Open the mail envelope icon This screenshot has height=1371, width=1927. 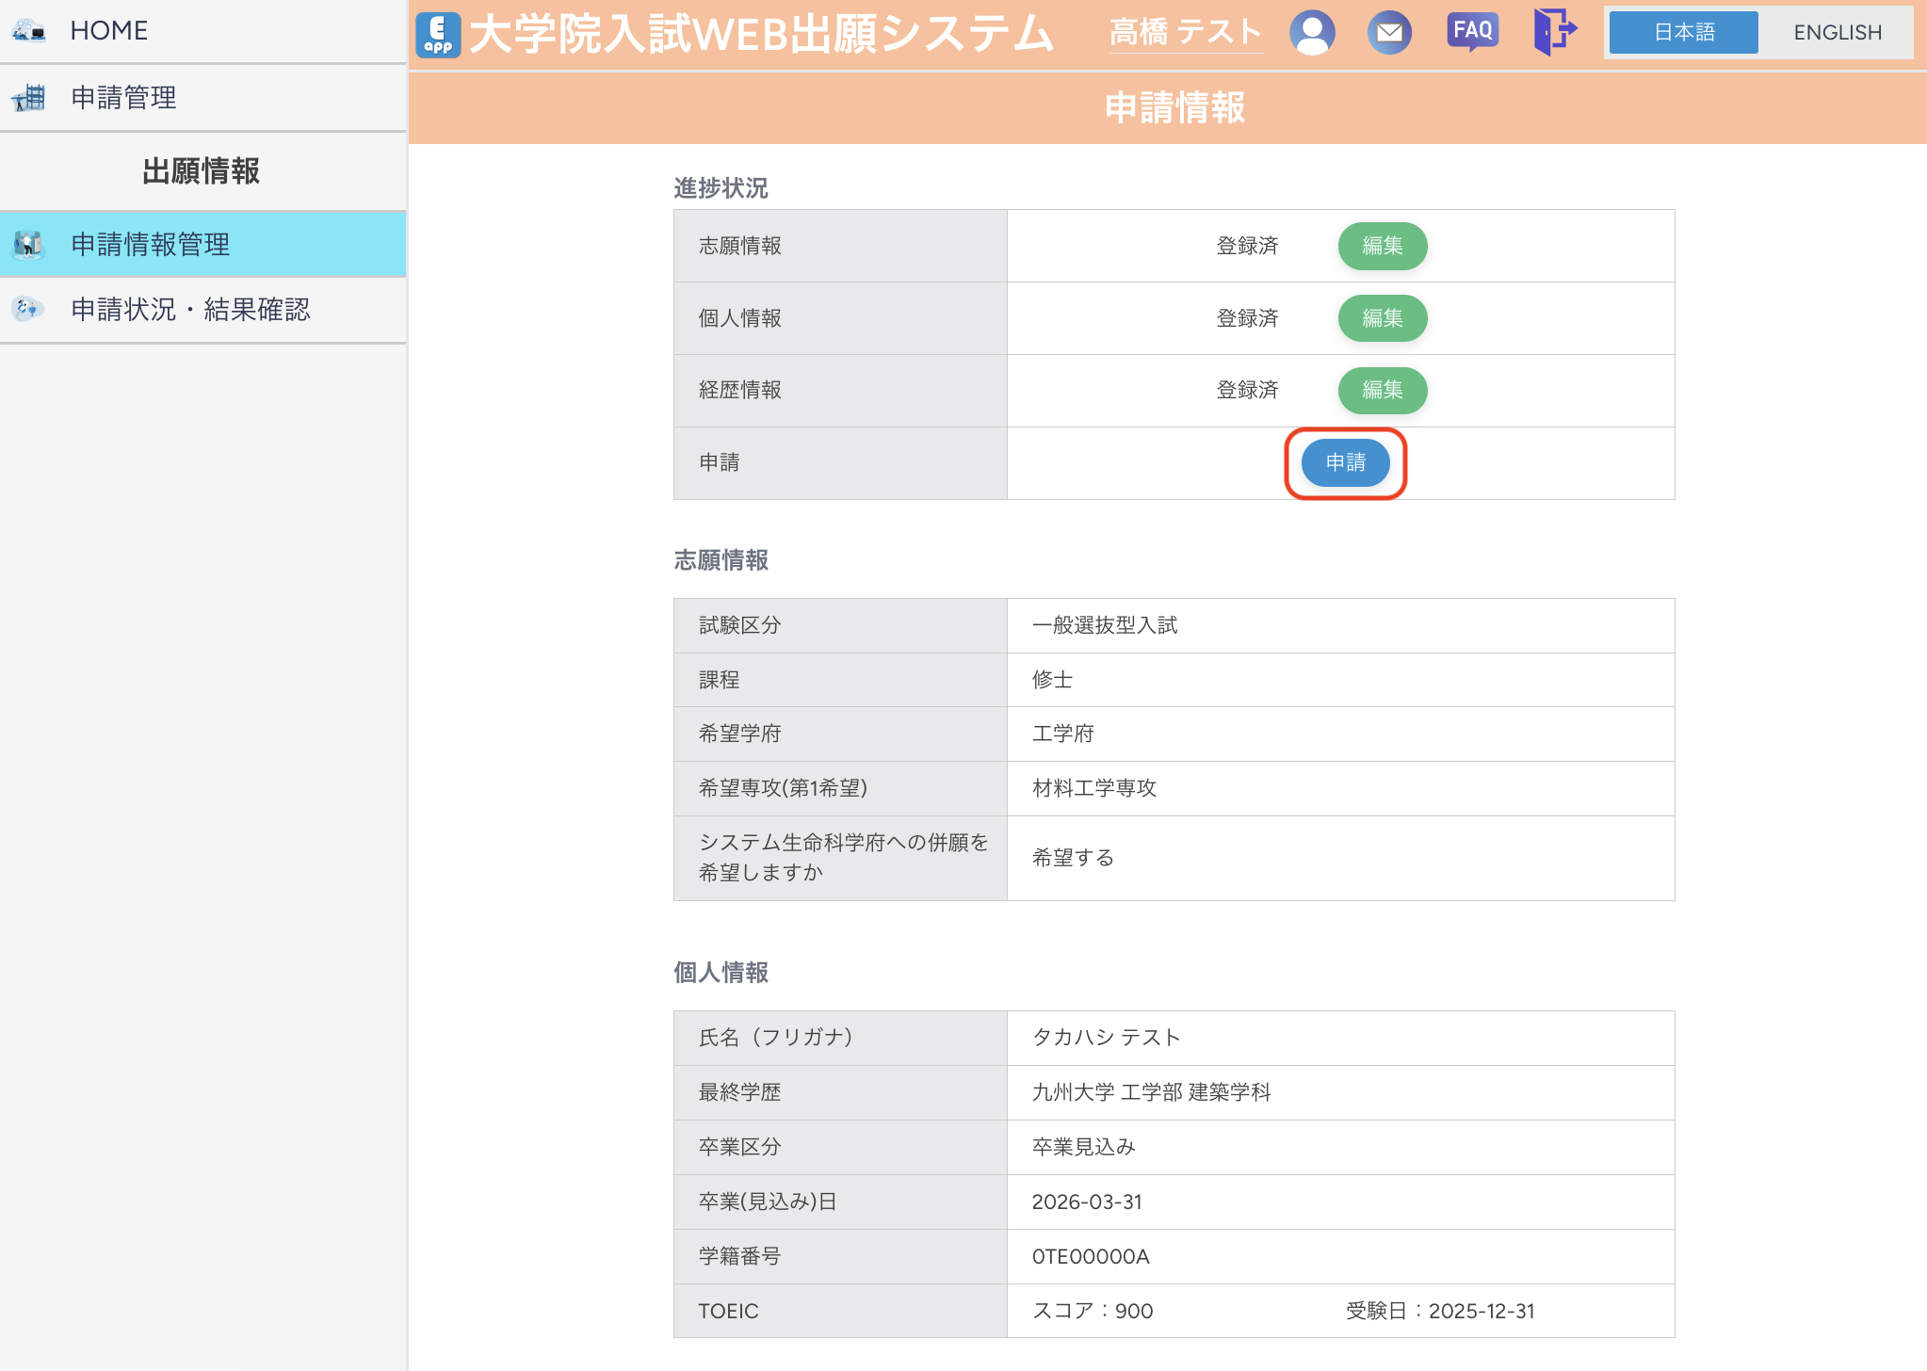pyautogui.click(x=1389, y=33)
